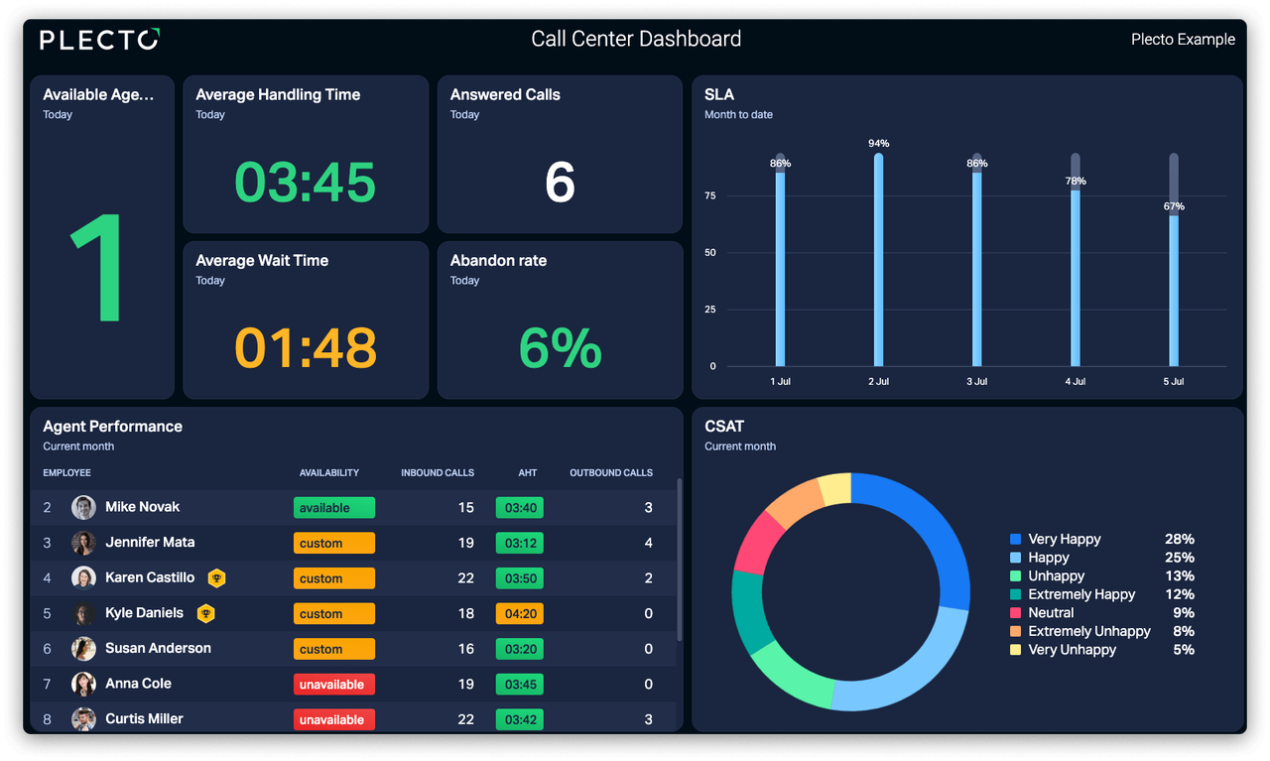This screenshot has width=1270, height=761.
Task: Select Susan Anderson's avatar
Action: 83,649
